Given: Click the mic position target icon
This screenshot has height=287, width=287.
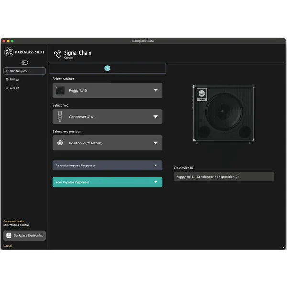Looking at the screenshot, I should click(60, 143).
